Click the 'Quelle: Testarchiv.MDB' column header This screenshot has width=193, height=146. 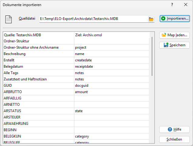tap(38, 35)
